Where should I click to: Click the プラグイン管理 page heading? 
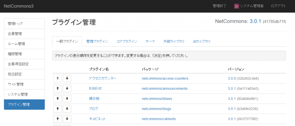coord(74,22)
